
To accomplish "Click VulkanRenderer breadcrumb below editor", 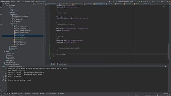I will click(x=62, y=64).
